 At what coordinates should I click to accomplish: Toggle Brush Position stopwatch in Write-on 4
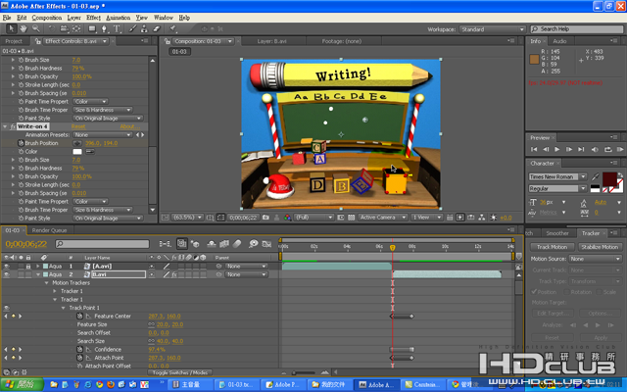tap(21, 143)
